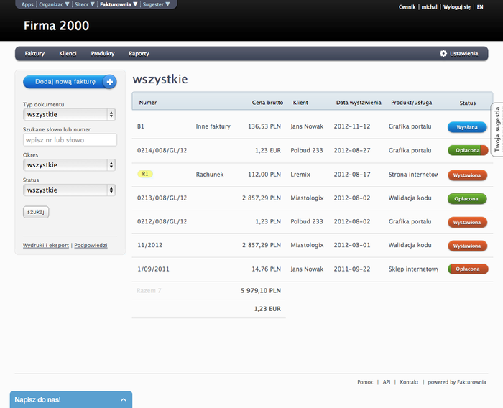Collapse the Napisz do nas chat chevron
This screenshot has width=503, height=408.
pos(122,399)
